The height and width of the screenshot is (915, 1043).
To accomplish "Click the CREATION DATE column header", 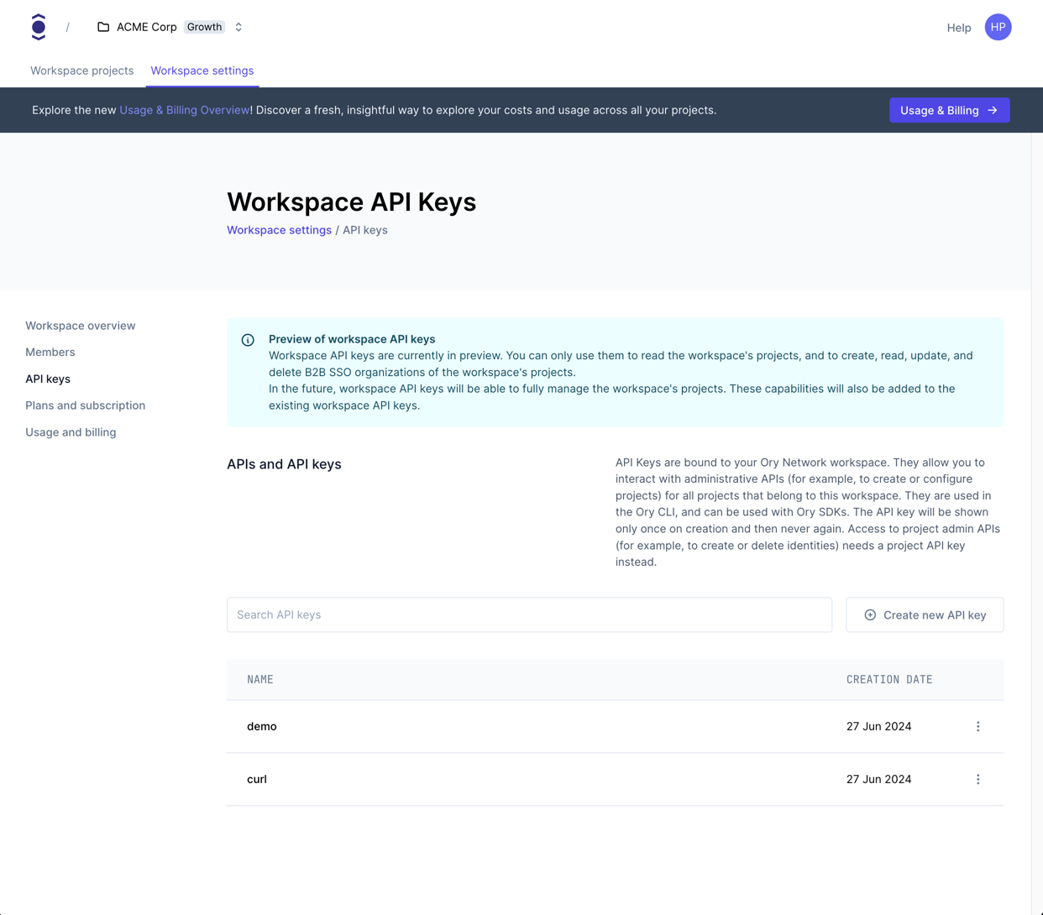I will pos(889,679).
